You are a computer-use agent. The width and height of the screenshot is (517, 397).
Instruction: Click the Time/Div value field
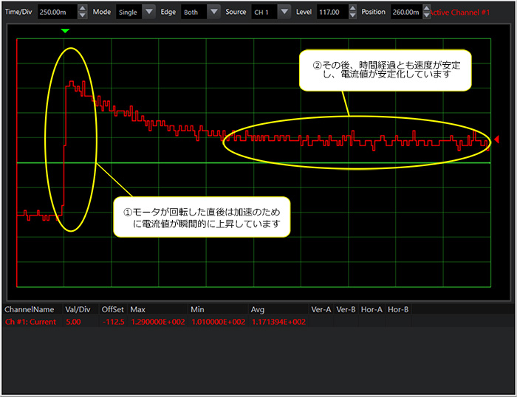pos(58,12)
